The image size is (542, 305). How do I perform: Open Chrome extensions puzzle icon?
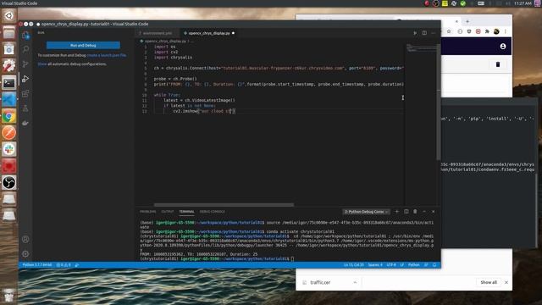487,31
